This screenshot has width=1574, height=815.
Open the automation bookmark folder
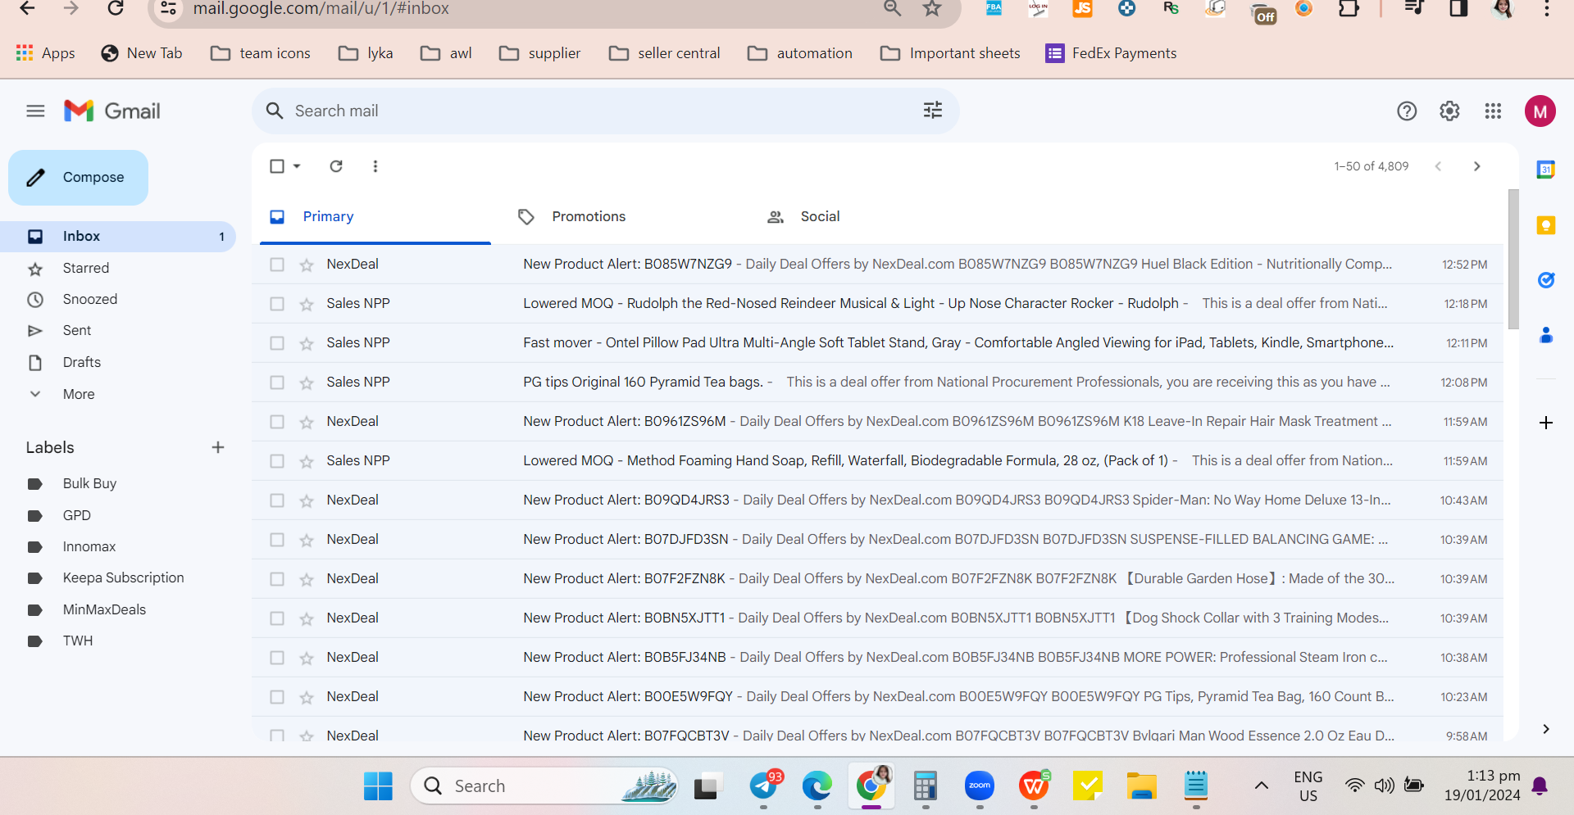coord(800,53)
